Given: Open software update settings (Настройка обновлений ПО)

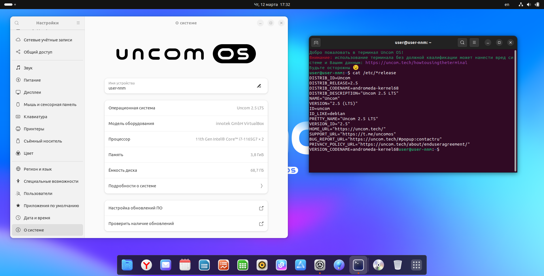Looking at the screenshot, I should tap(186, 208).
